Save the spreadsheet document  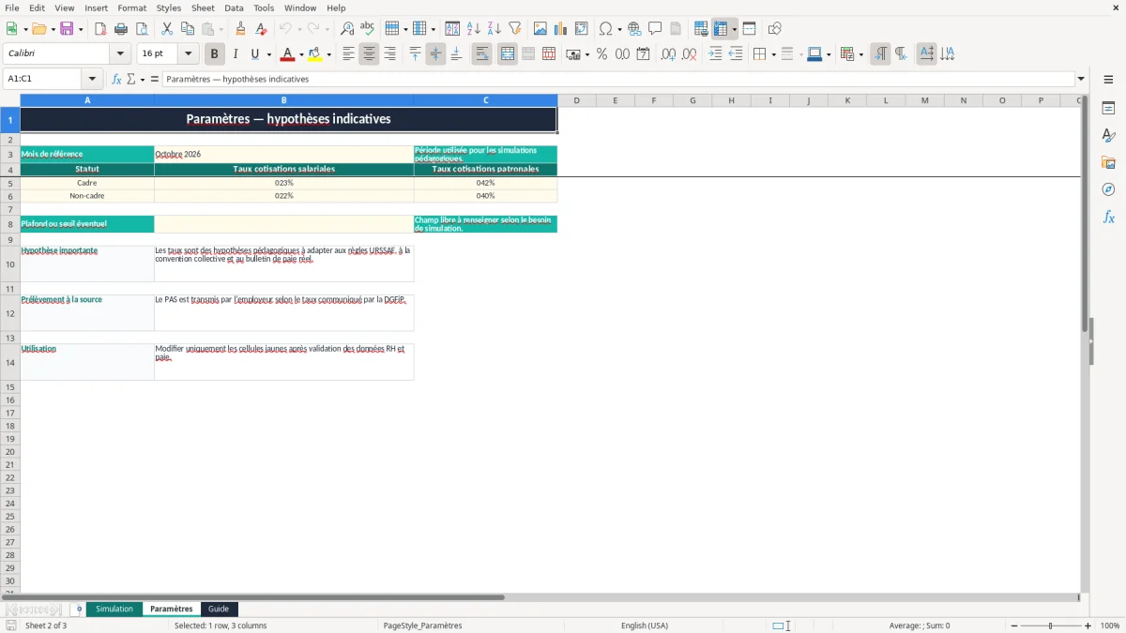(x=67, y=29)
